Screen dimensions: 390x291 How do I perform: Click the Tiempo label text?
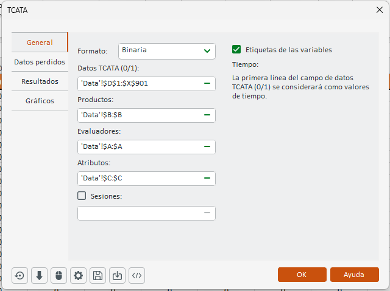click(245, 64)
